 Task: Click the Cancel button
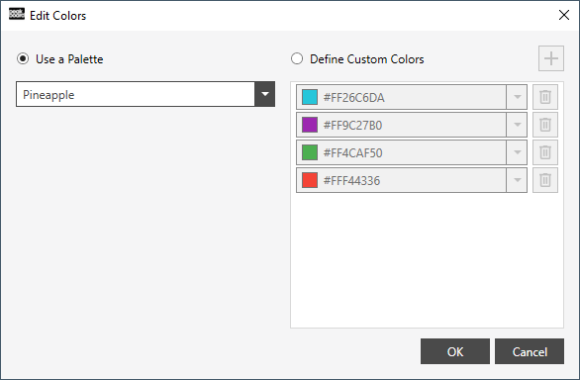(530, 351)
